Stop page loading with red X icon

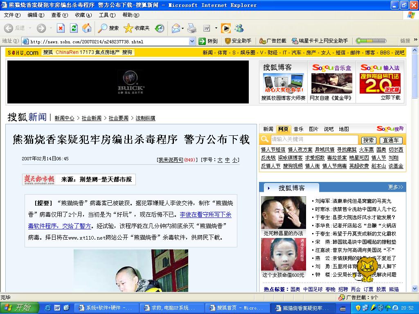61,28
